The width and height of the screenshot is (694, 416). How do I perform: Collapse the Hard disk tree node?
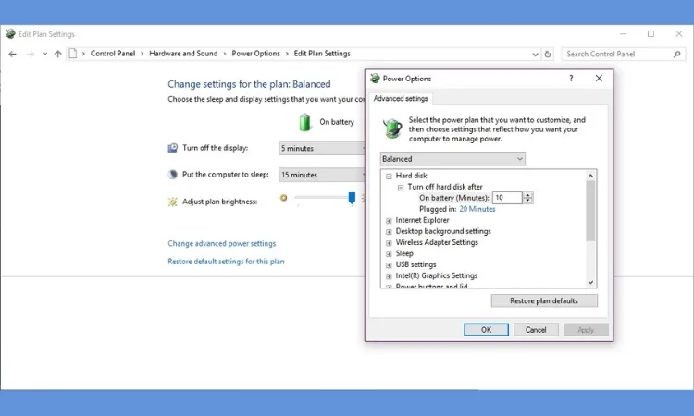click(389, 176)
